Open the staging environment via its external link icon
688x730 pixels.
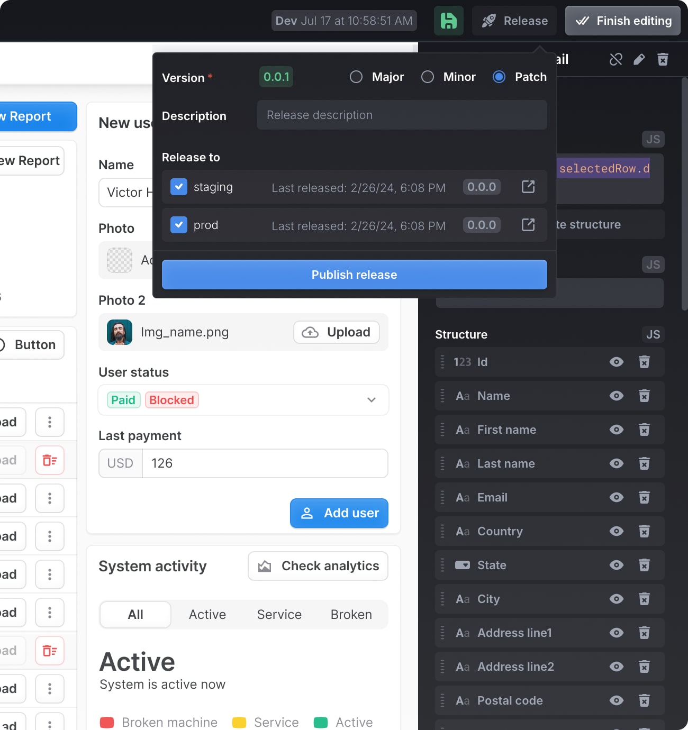[527, 187]
